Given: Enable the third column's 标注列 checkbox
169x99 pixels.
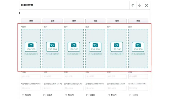Looking at the screenshot, I should tap(66, 95).
